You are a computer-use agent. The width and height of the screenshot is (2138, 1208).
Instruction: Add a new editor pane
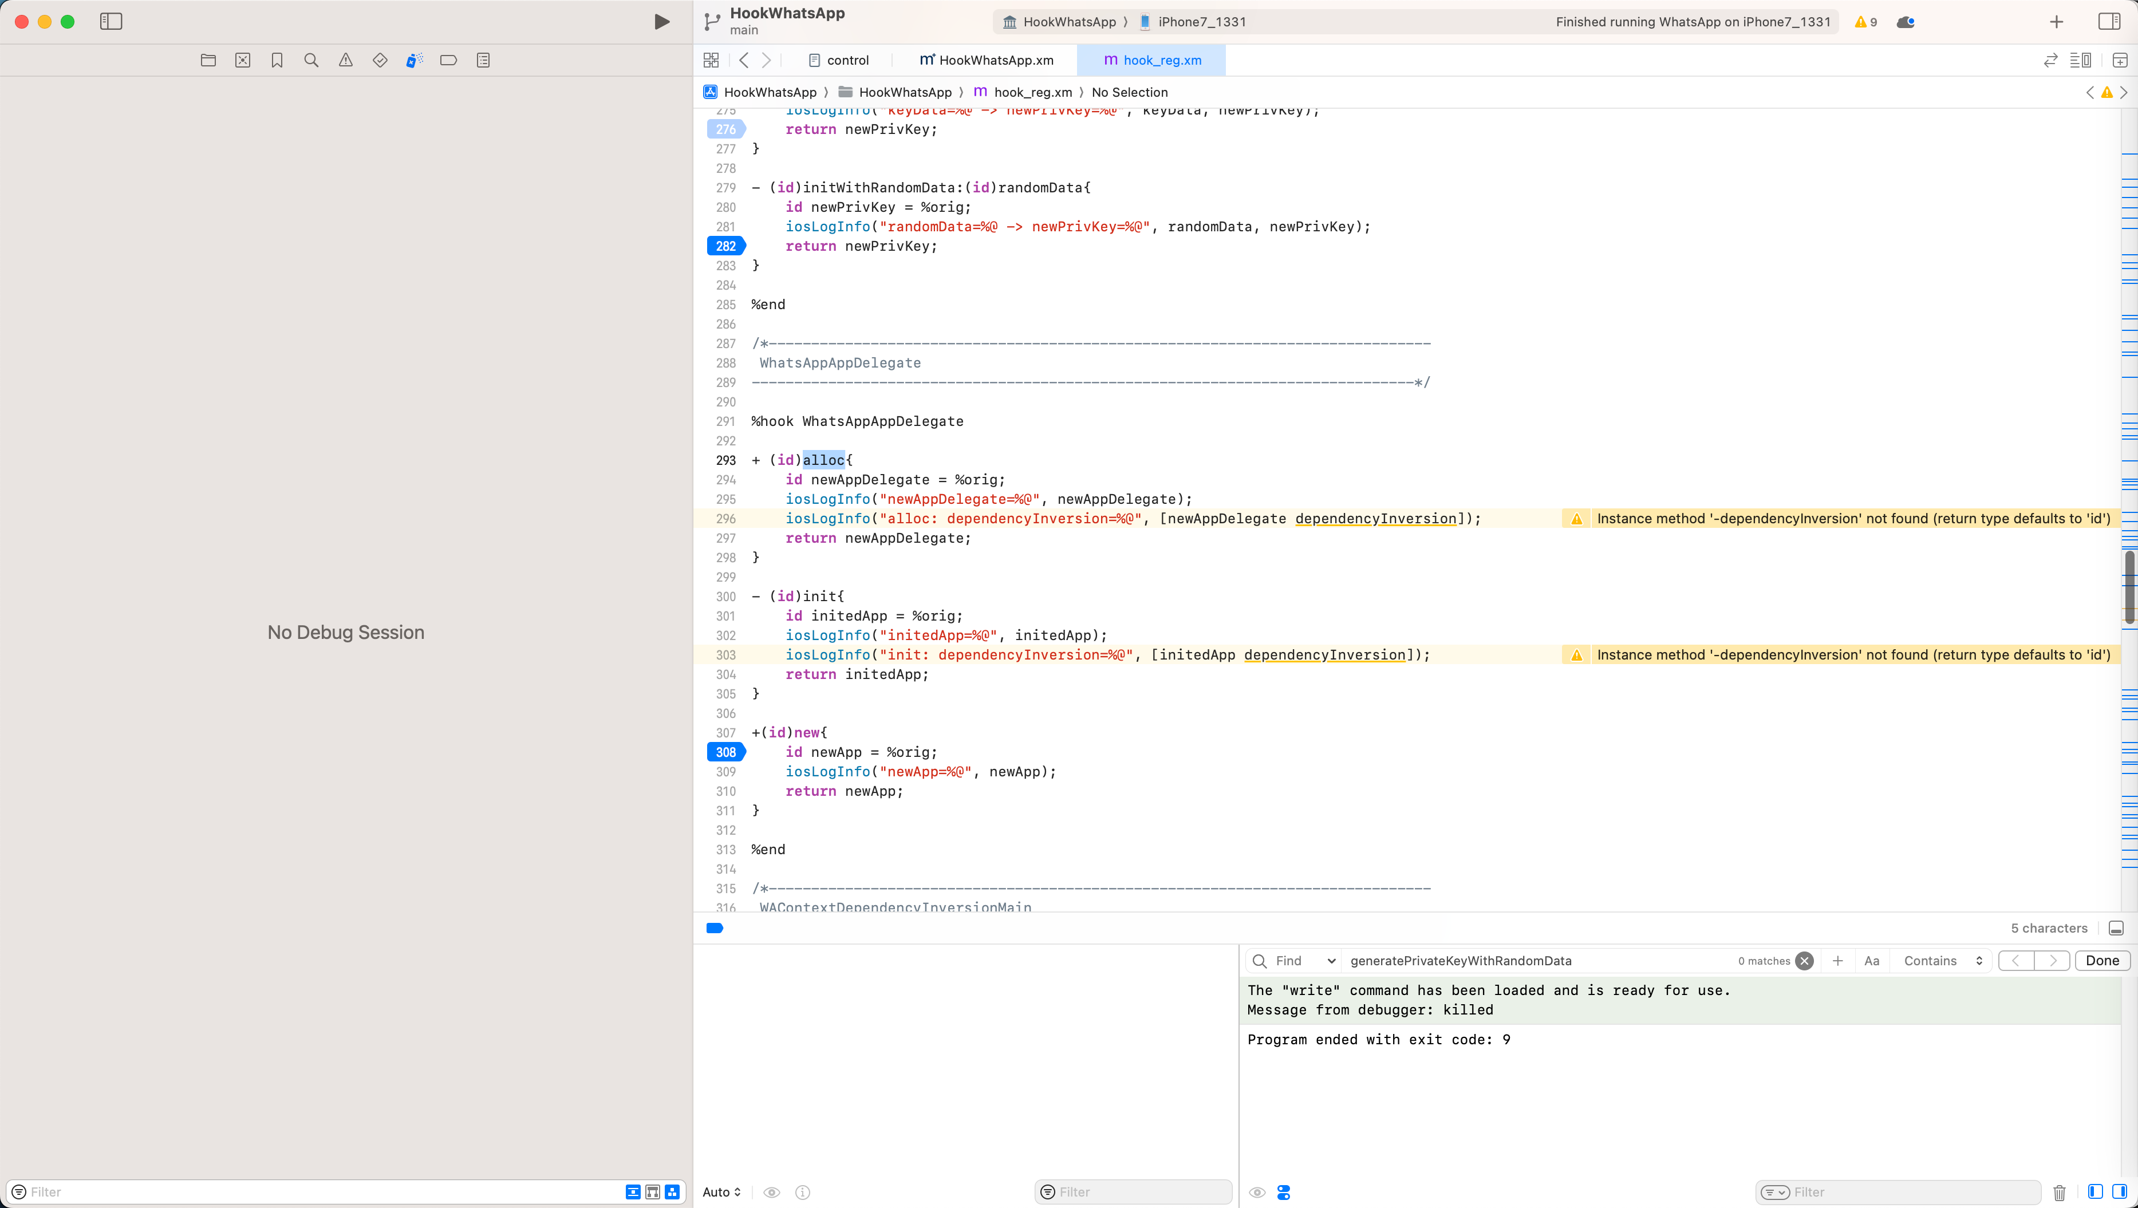point(2120,60)
